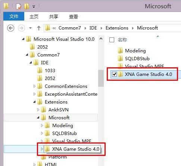Select ExceptionAssistantContent in the tree
The height and width of the screenshot is (166, 181).
tap(71, 94)
